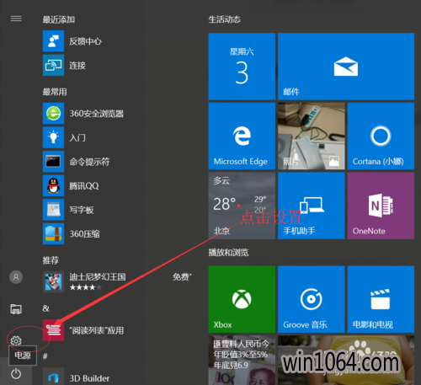Click the power button icon
421x385 pixels.
click(16, 374)
